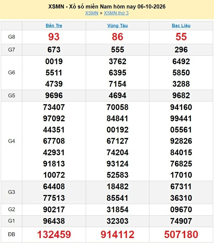Screen dimensions: 214x243
Task: Click the ĐB row label
Action: (12, 234)
